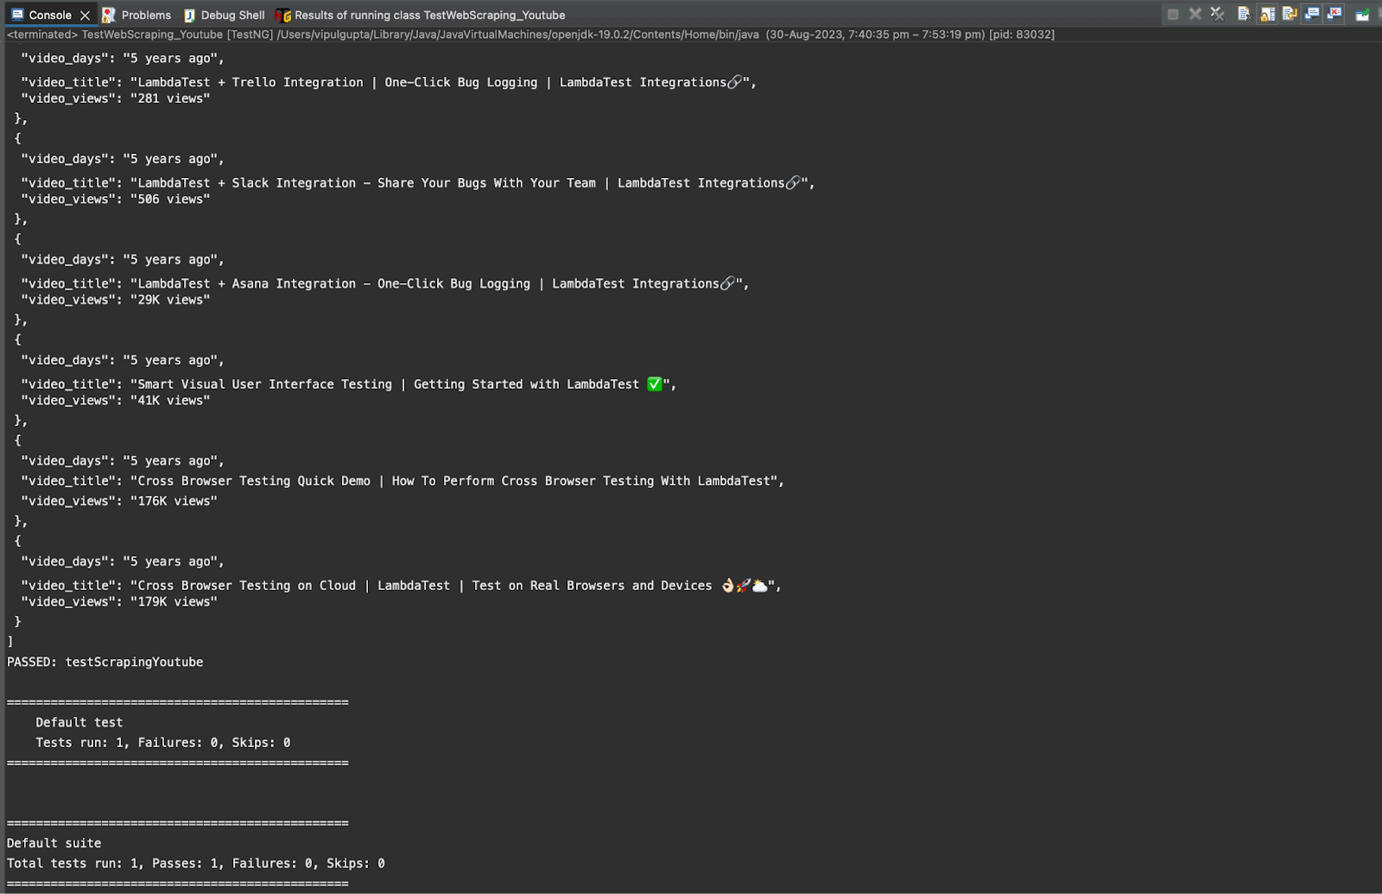Click the "176K views" line
1382x894 pixels.
[x=119, y=501]
